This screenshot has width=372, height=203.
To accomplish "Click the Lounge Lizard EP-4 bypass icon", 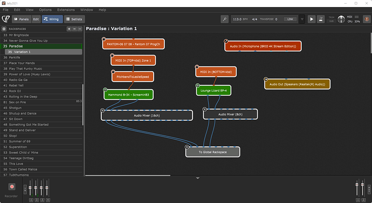I will coord(197,85).
